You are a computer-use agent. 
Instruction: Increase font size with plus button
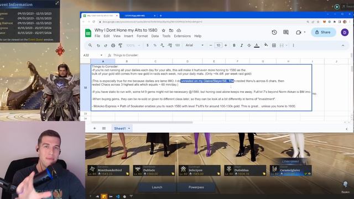(x=226, y=45)
